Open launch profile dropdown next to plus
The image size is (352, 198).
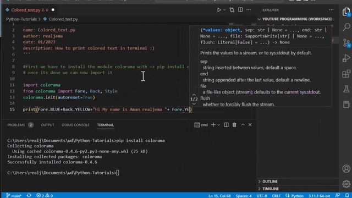pyautogui.click(x=219, y=125)
